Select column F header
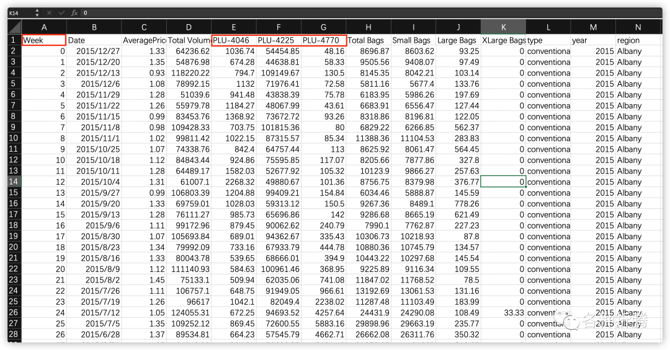670x350 pixels. (279, 27)
